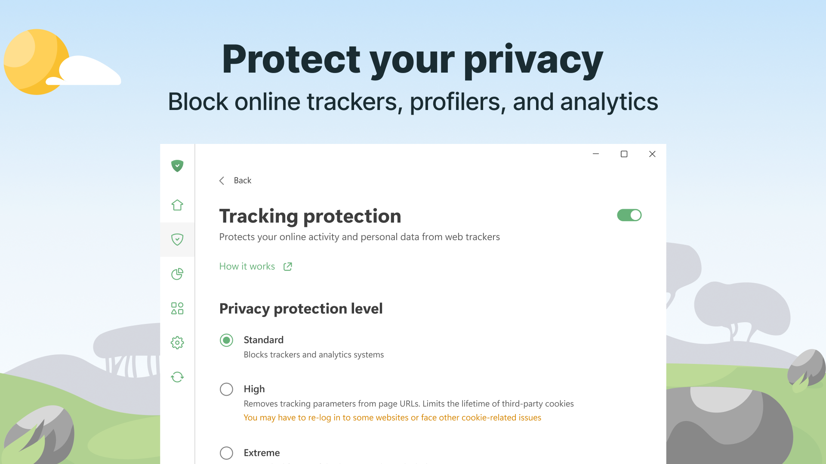Open the Filters sidebar icon
This screenshot has height=464, width=826.
[177, 308]
